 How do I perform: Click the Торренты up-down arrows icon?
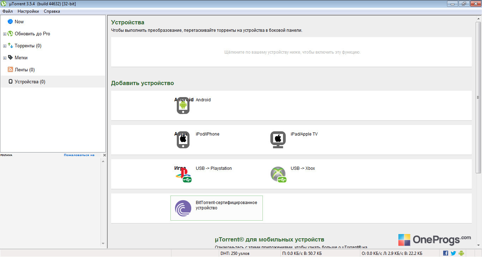(10, 46)
